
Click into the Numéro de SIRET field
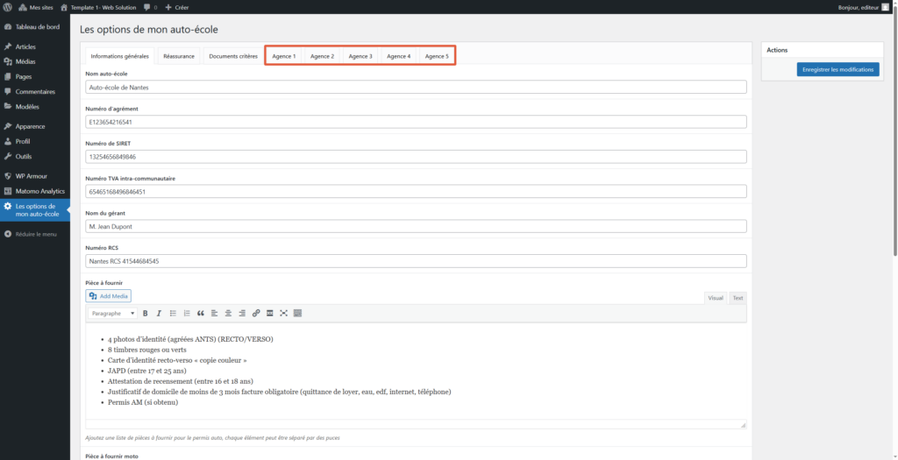point(416,157)
